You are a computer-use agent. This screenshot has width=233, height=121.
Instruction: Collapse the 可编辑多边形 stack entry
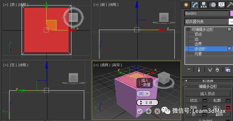[188, 29]
